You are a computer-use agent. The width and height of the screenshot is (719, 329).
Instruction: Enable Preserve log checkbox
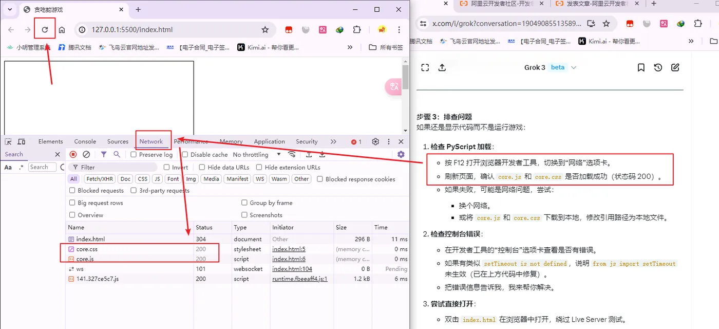[134, 155]
